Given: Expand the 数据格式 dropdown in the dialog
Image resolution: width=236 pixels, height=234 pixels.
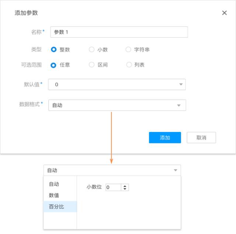Looking at the screenshot, I should tap(179, 105).
